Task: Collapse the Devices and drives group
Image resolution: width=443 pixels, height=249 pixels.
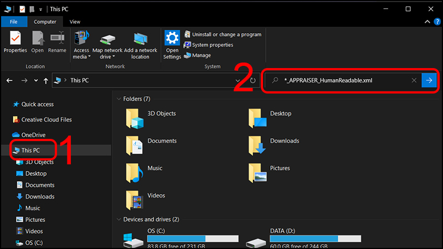Action: (x=119, y=220)
